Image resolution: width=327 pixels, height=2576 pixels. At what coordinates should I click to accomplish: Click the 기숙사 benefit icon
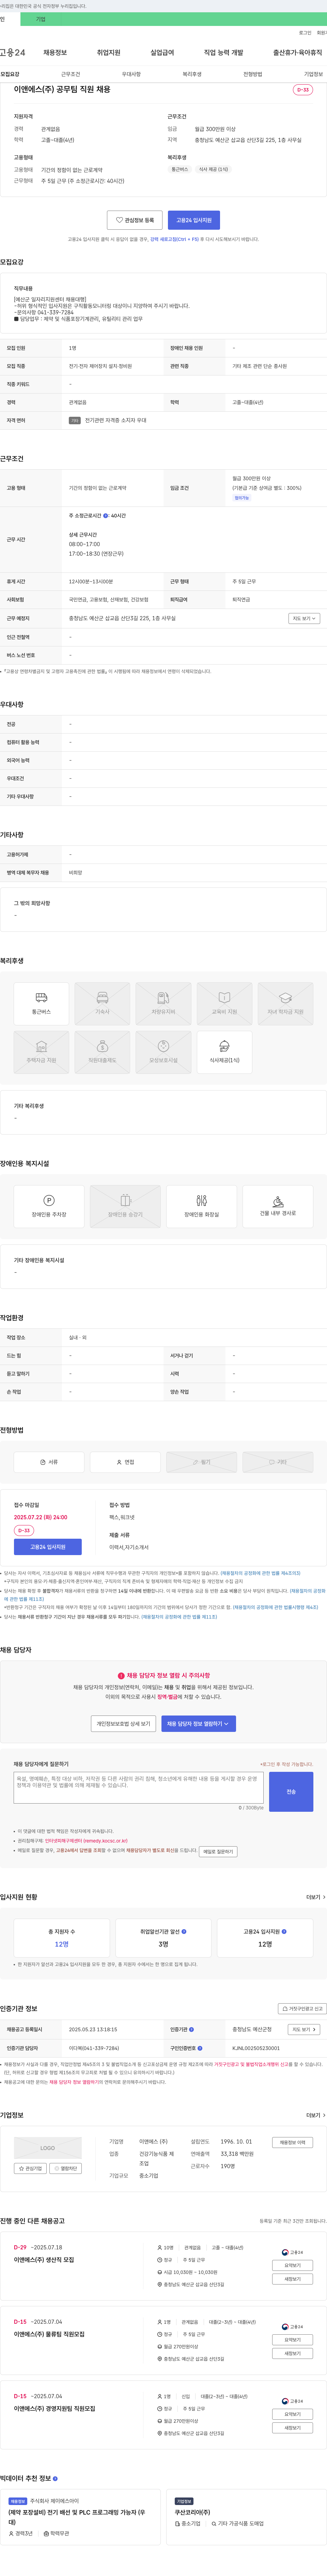tap(102, 1003)
